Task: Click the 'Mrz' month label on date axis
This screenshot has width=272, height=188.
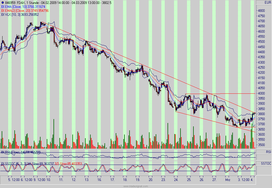Action: (228, 180)
